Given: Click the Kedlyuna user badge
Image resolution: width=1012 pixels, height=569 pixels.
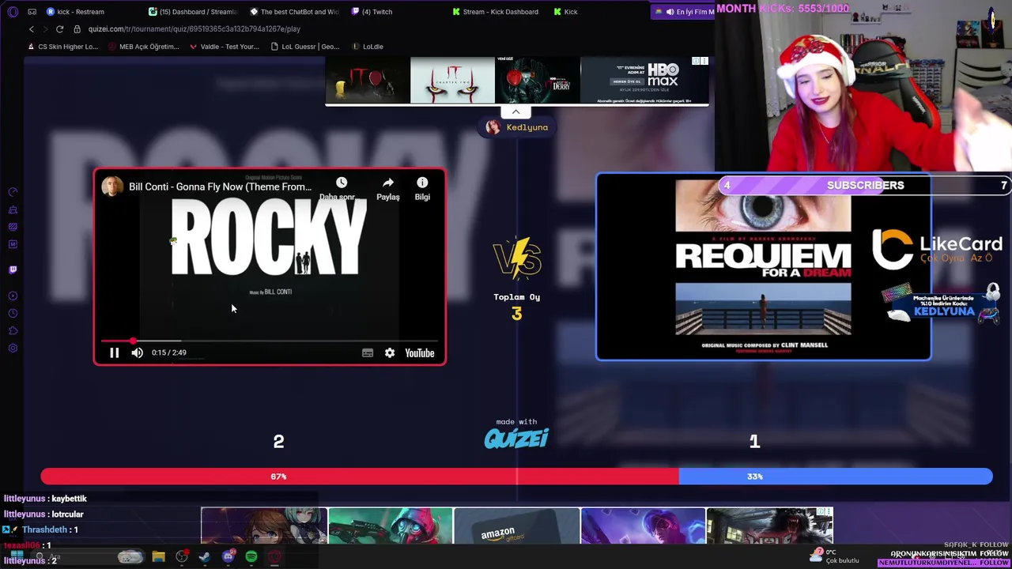Looking at the screenshot, I should [517, 127].
